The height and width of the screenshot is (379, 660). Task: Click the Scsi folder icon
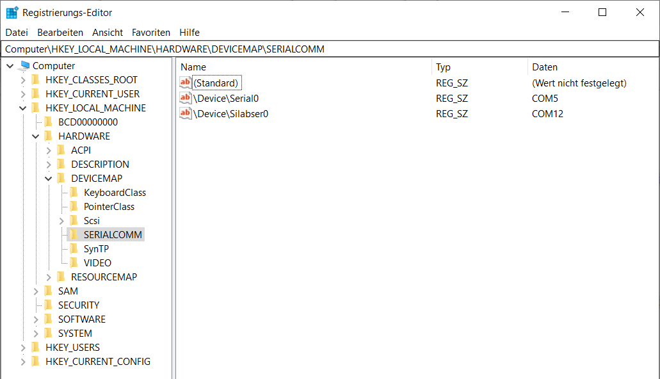(74, 221)
